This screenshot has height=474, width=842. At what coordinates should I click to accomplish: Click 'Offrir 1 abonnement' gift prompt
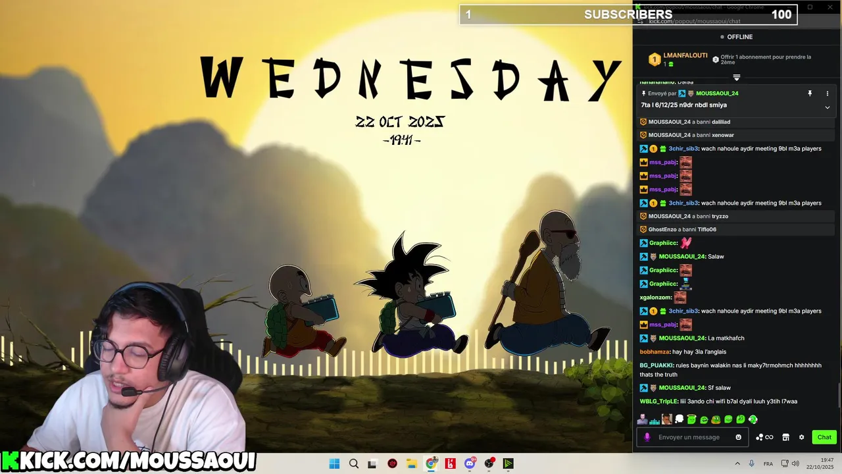tap(761, 59)
